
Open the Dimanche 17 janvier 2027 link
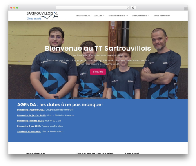pos(31,110)
